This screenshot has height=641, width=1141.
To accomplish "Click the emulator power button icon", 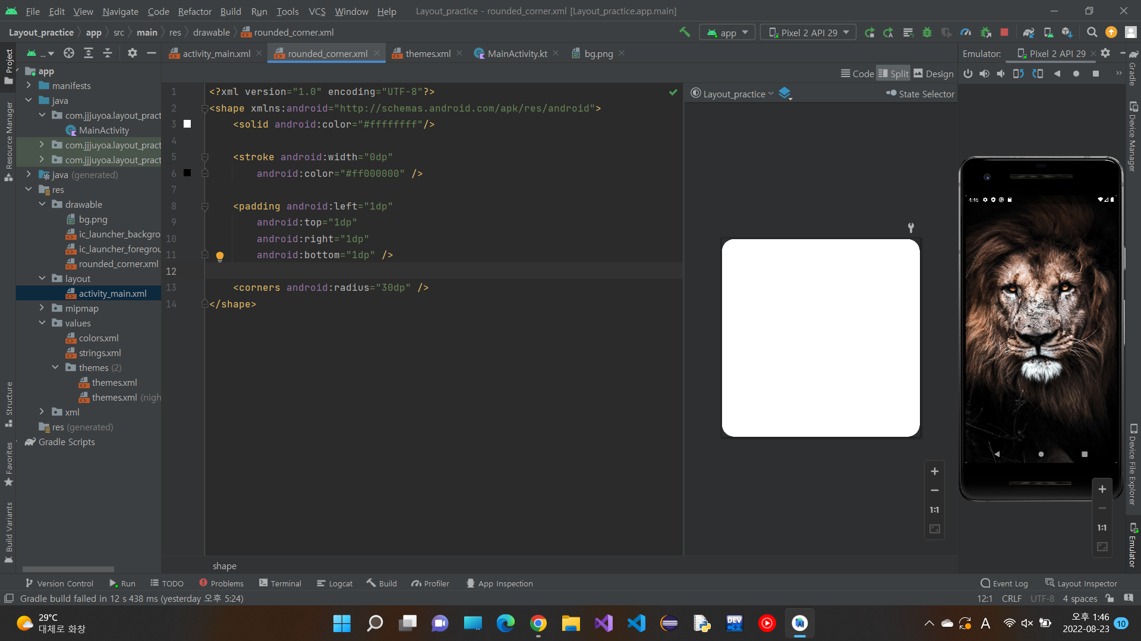I will [968, 74].
